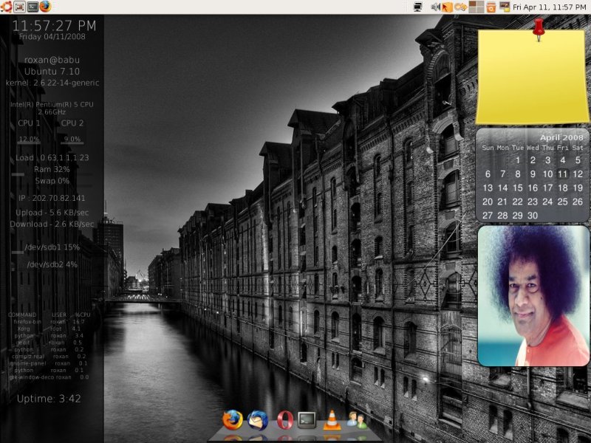Click the roxan@babu hostname text
This screenshot has height=443, width=591.
(52, 60)
